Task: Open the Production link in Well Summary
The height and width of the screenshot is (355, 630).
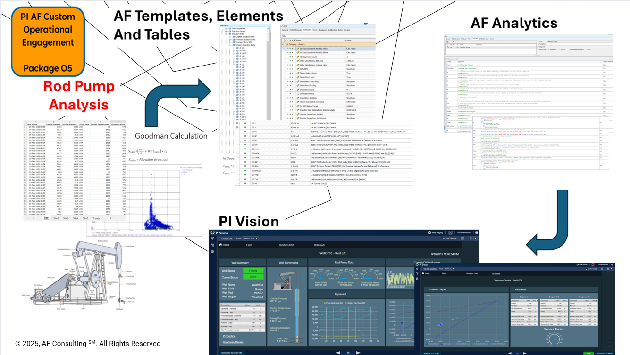Action: 229,336
